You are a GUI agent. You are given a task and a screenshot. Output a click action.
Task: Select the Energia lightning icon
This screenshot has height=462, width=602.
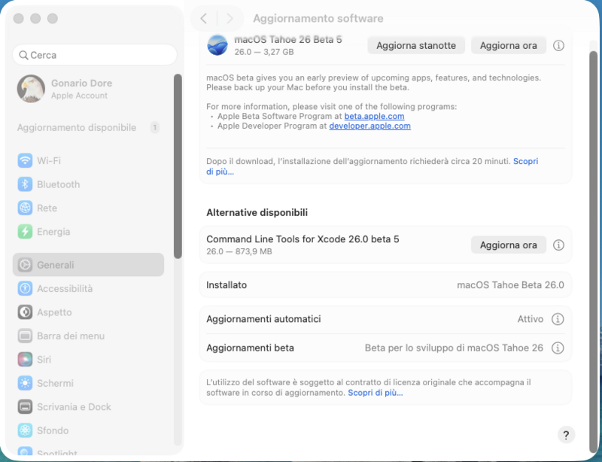tap(25, 232)
